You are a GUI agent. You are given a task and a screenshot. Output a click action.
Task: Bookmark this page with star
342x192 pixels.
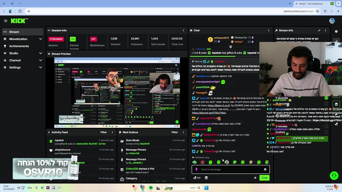pyautogui.click(x=29, y=11)
